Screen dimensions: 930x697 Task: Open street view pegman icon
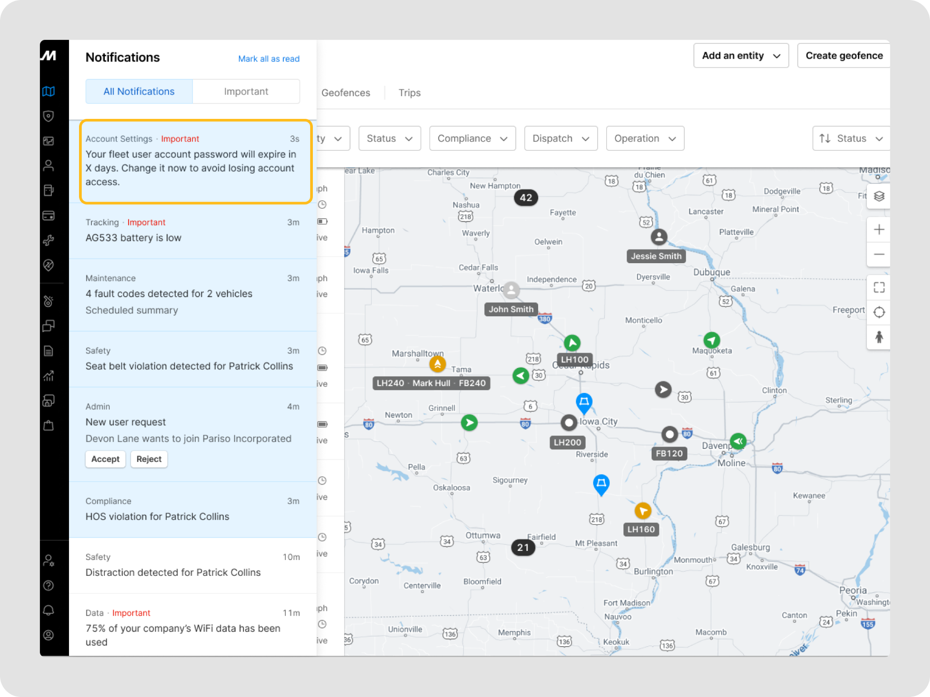pos(879,337)
